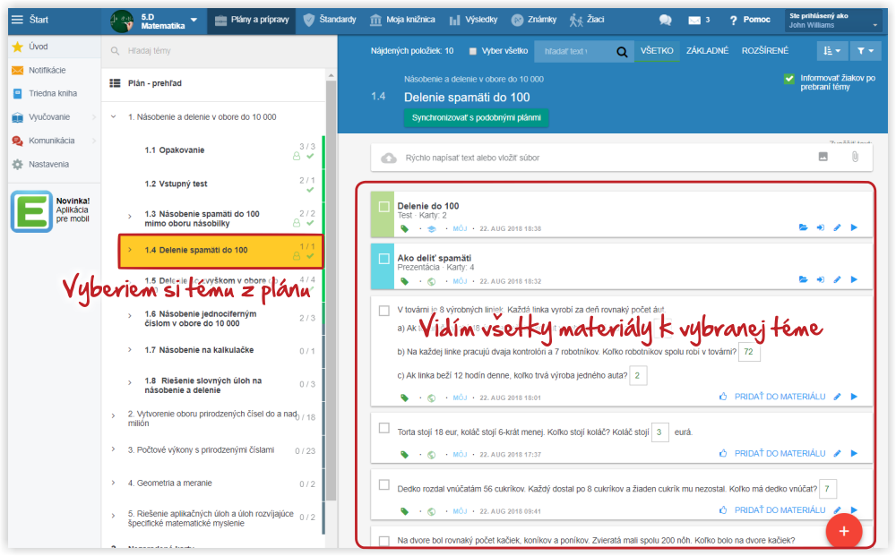Click the assign arrow icon on Ako deliť spamäti
The width and height of the screenshot is (896, 556).
pos(821,279)
